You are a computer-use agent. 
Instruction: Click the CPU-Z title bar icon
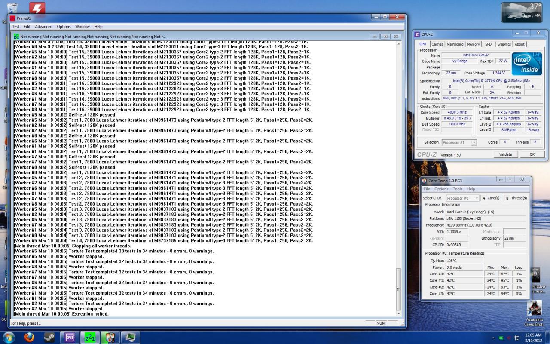(x=417, y=34)
